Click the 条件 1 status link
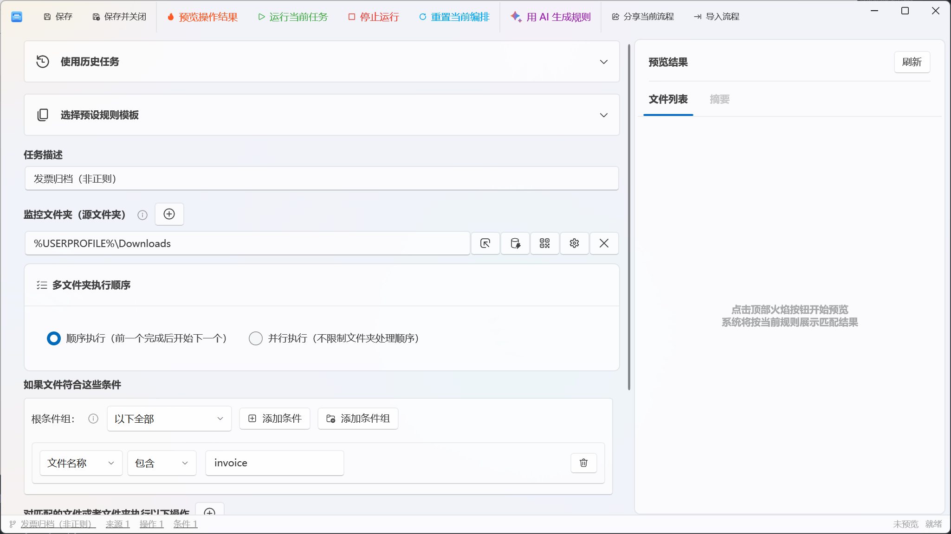This screenshot has width=951, height=534. (186, 524)
